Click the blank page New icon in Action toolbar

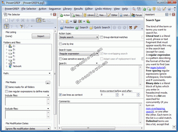(x=62, y=21)
